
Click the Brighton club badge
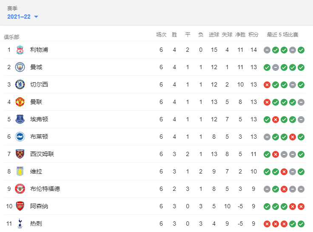pyautogui.click(x=20, y=137)
